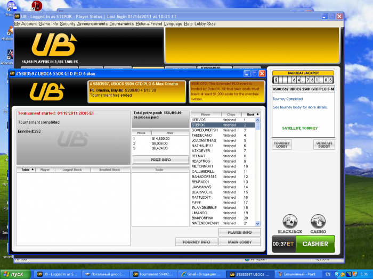
Task: Switch to UB Logged in taskbar item
Action: tap(58, 274)
